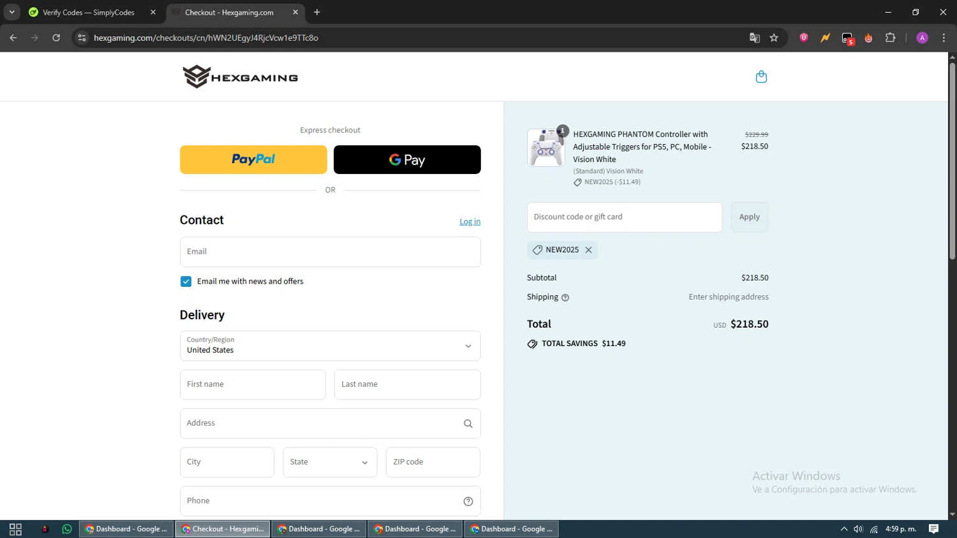Pay with the Google Pay button
Viewport: 957px width, 538px height.
pos(407,159)
